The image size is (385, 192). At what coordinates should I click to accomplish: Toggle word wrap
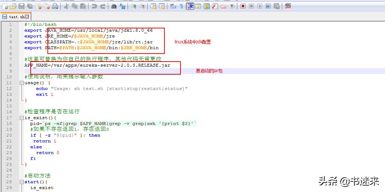(x=173, y=6)
